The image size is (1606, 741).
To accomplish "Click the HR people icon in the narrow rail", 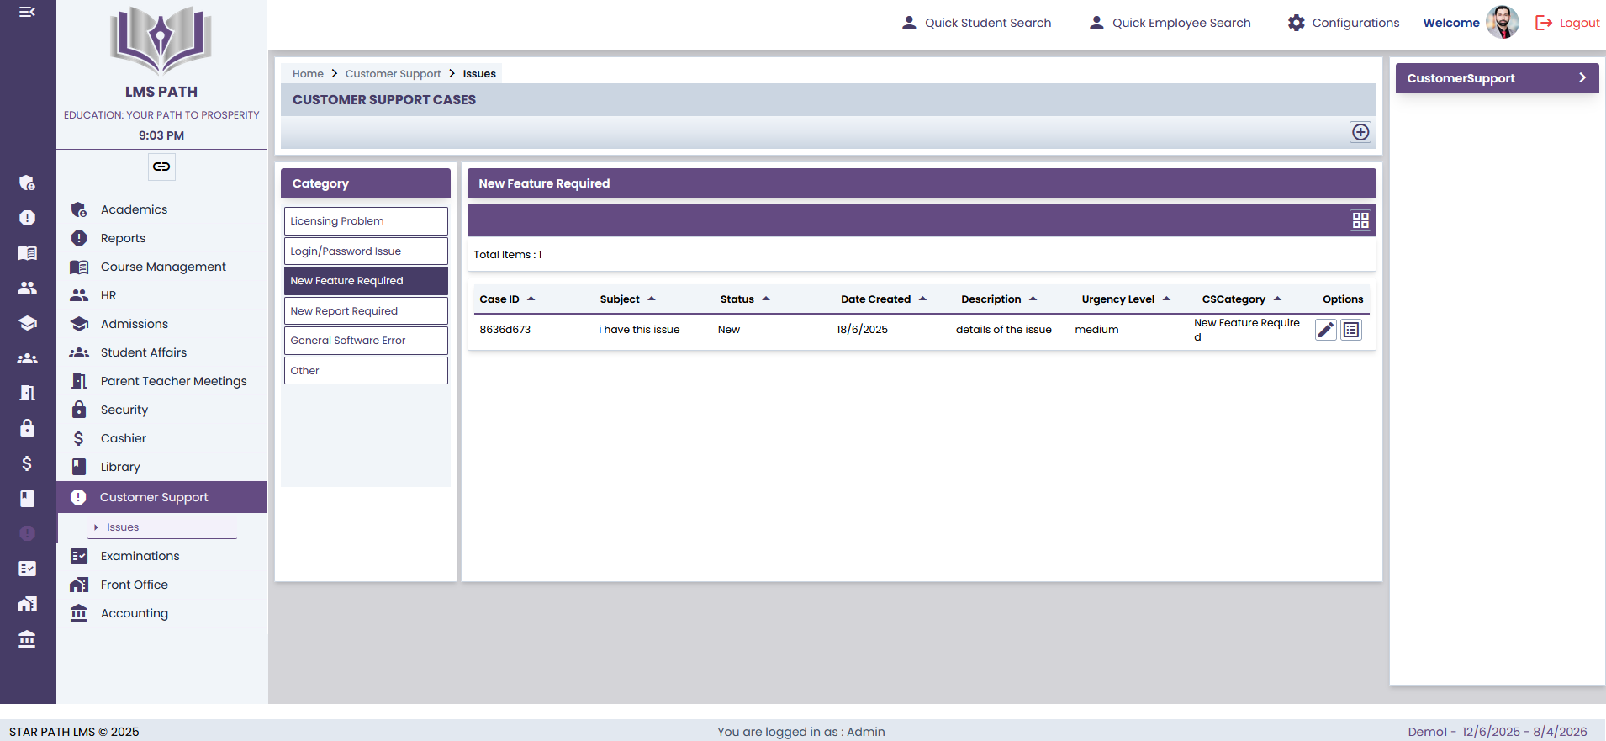I will point(27,288).
